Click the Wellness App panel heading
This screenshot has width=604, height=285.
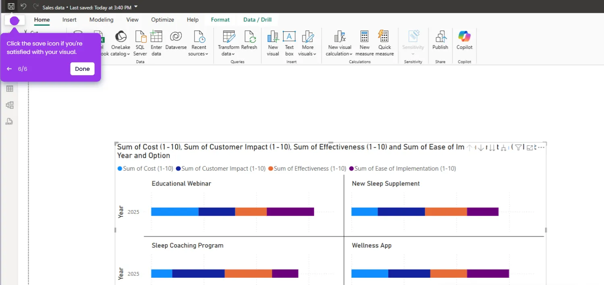pyautogui.click(x=372, y=246)
